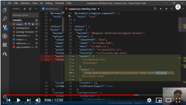The image size is (186, 105).
Task: Toggle miniplayer mode on the video
Action: point(159,100)
